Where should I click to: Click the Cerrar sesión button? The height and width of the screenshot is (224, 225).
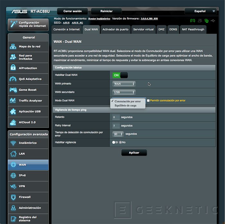tap(72, 11)
